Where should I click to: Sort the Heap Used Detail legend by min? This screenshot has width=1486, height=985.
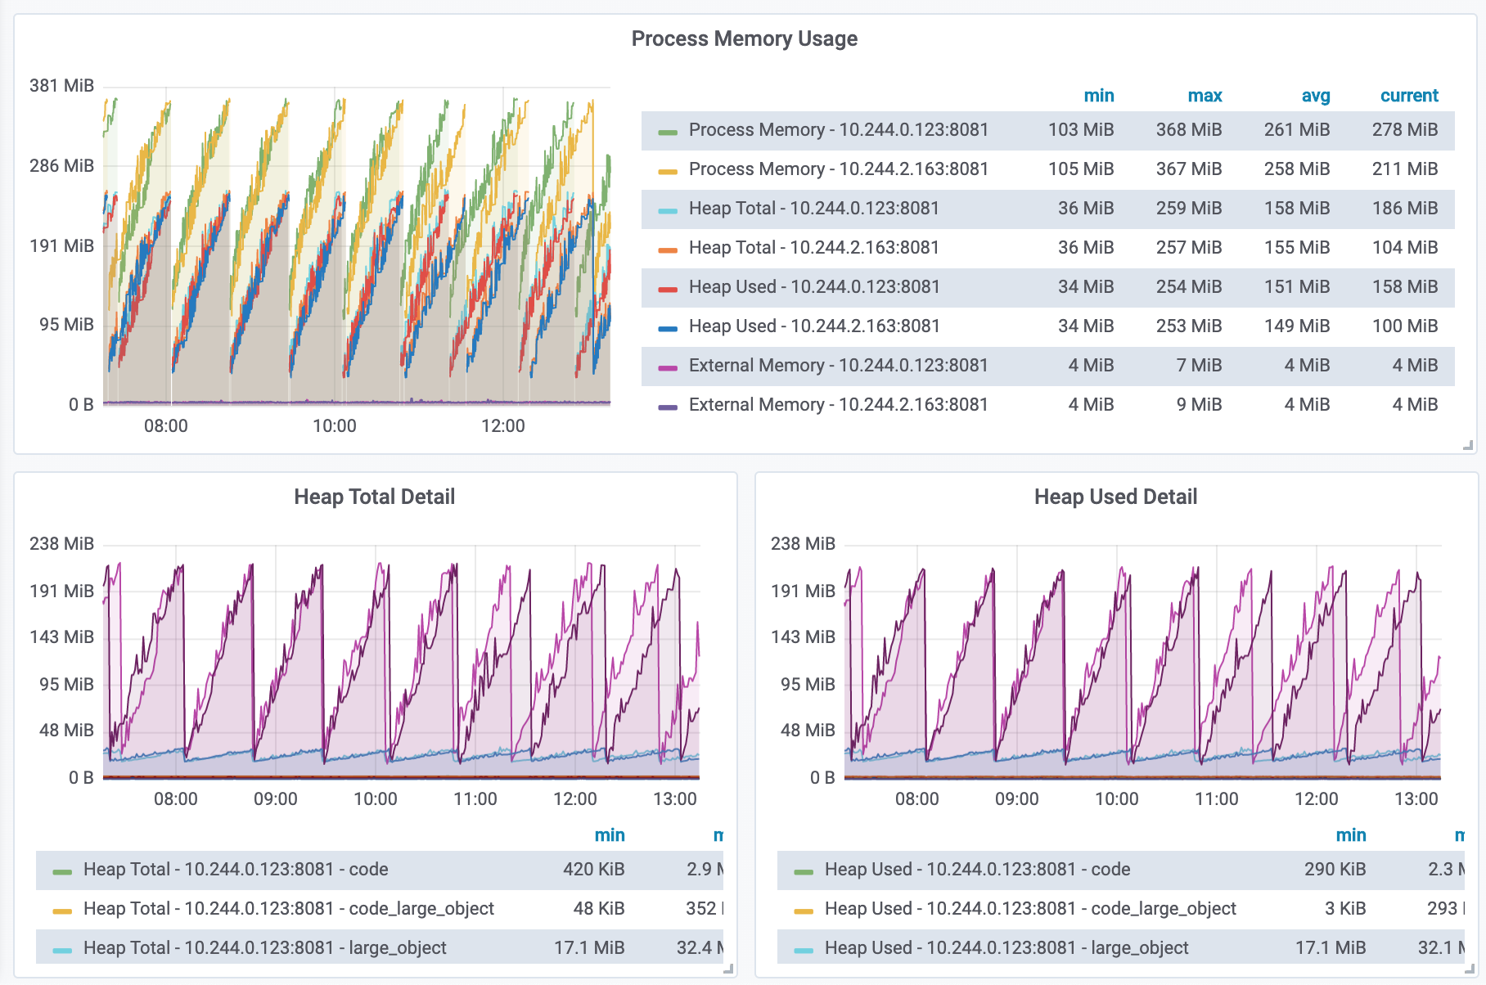coord(1351,835)
